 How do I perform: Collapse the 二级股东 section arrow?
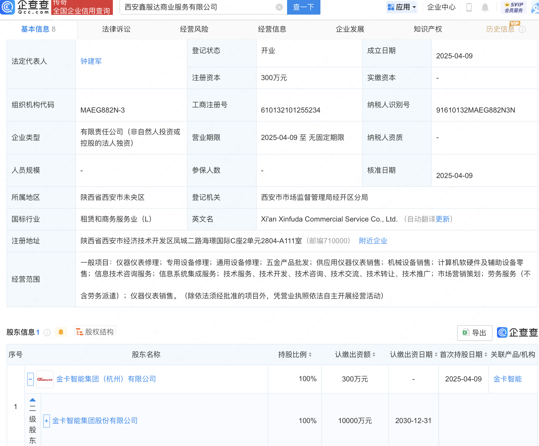click(x=33, y=400)
